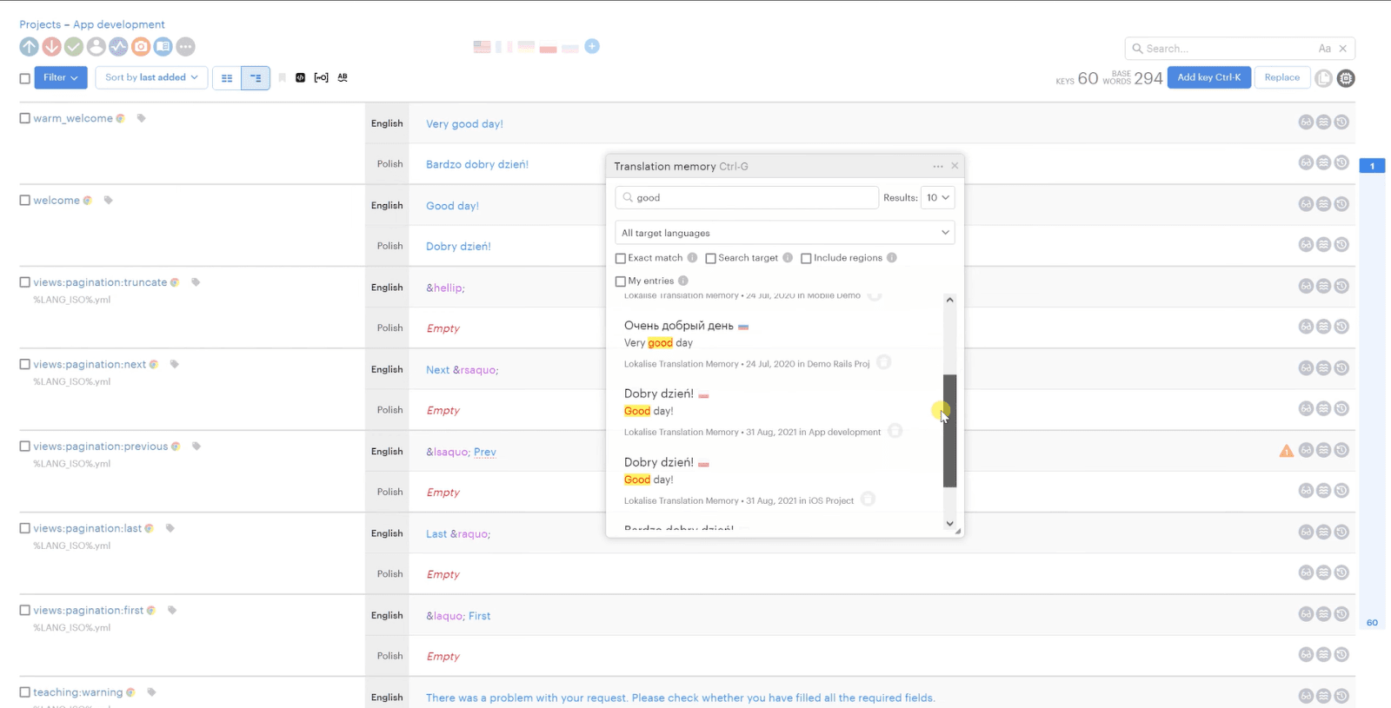Open the grey more-options ellipsis icon

(x=185, y=47)
